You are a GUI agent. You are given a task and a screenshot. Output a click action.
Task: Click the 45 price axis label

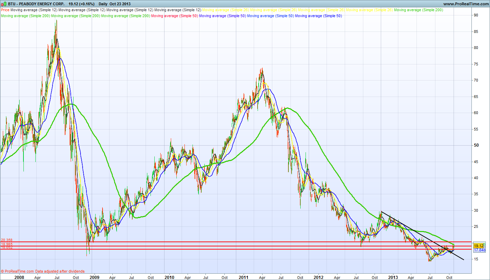[476, 162]
